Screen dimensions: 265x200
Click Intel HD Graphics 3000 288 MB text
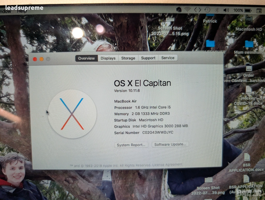pyautogui.click(x=160, y=126)
